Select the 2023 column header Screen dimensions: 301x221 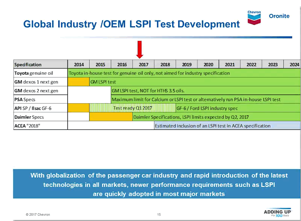[x=273, y=65]
